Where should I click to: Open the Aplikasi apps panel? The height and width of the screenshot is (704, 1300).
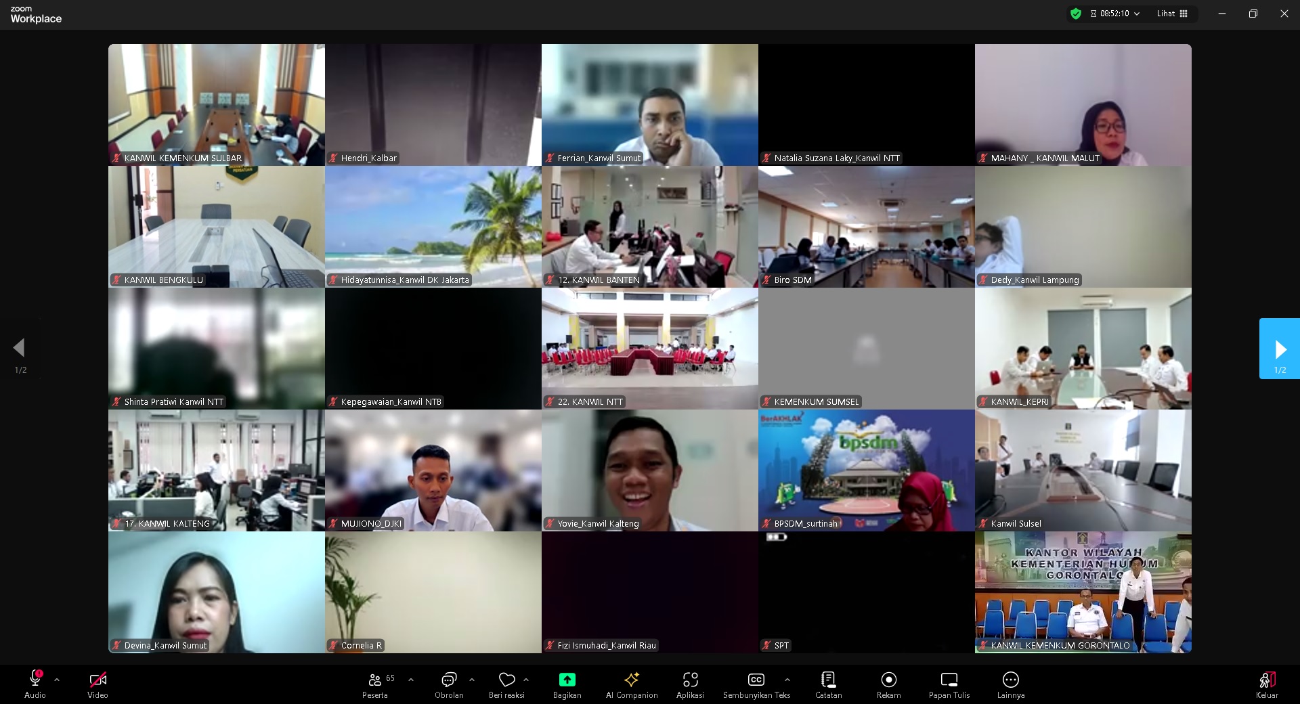tap(690, 684)
